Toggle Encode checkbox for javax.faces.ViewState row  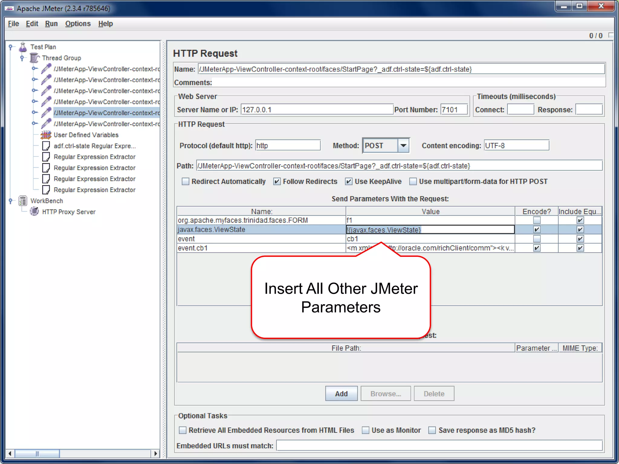537,230
